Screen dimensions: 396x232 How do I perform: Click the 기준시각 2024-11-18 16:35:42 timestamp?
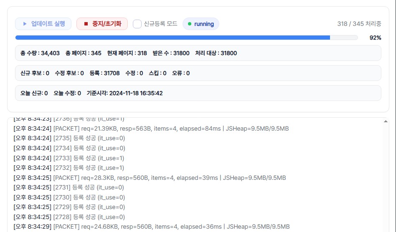tap(124, 93)
